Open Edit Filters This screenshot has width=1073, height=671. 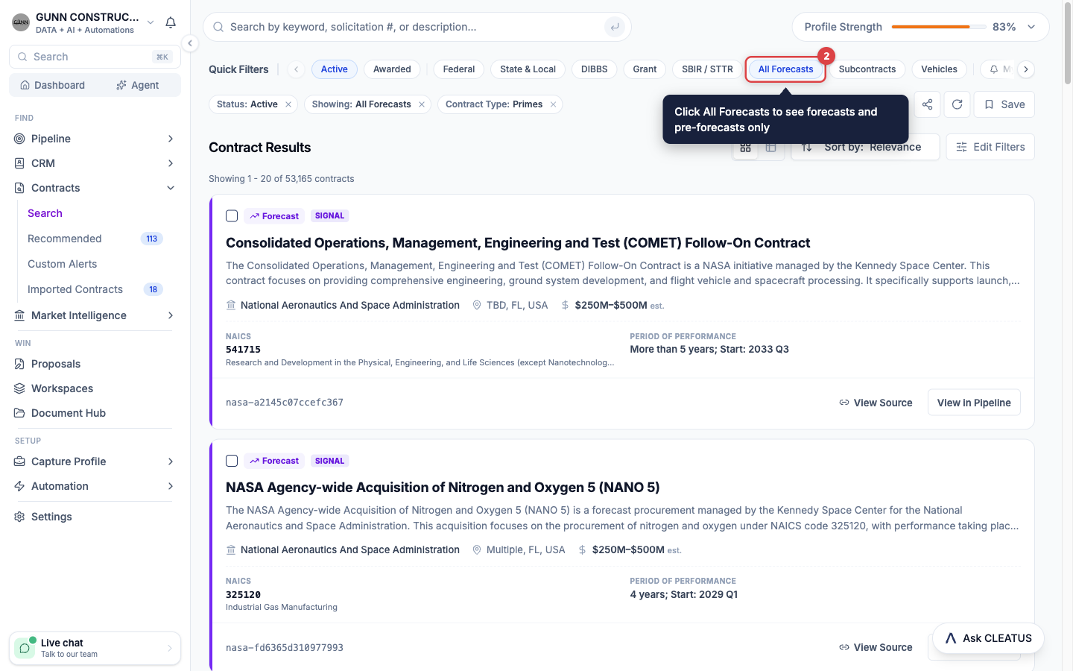(990, 147)
